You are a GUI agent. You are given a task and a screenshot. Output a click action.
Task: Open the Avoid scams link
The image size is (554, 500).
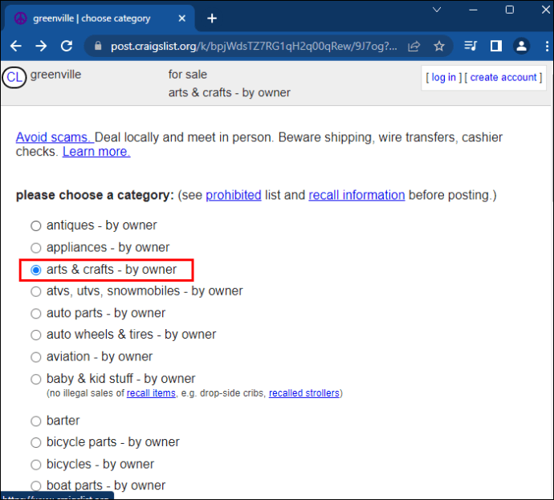[x=55, y=137]
